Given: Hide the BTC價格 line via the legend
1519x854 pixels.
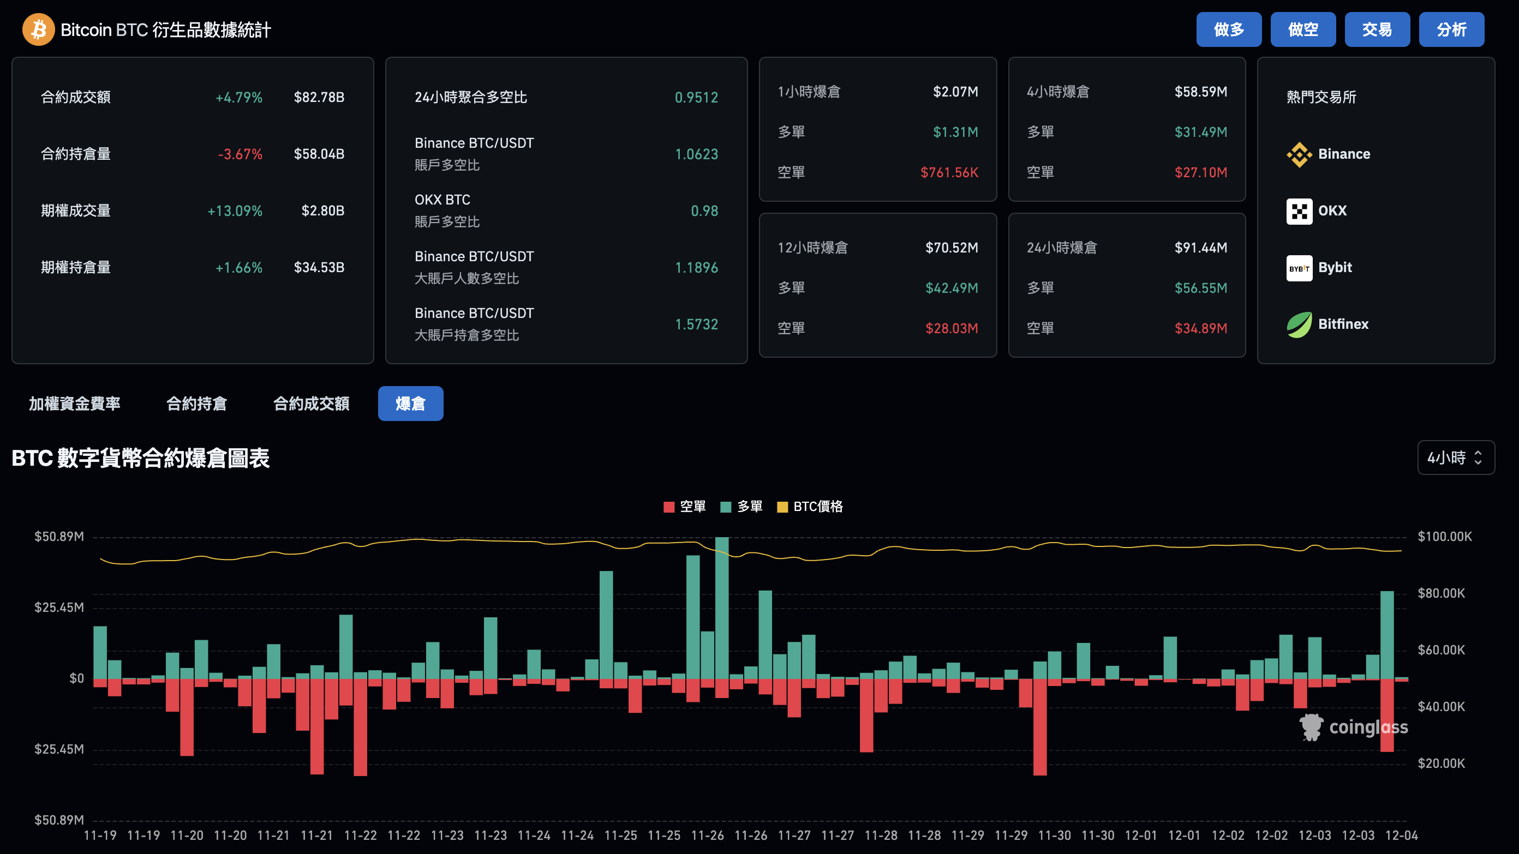Looking at the screenshot, I should pyautogui.click(x=810, y=506).
